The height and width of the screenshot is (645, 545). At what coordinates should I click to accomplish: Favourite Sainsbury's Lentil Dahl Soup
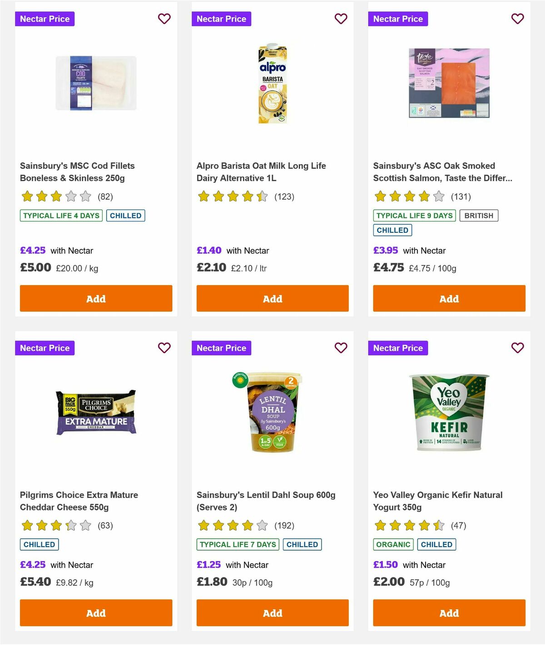[341, 348]
